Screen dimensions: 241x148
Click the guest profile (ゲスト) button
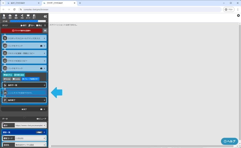click(x=229, y=10)
